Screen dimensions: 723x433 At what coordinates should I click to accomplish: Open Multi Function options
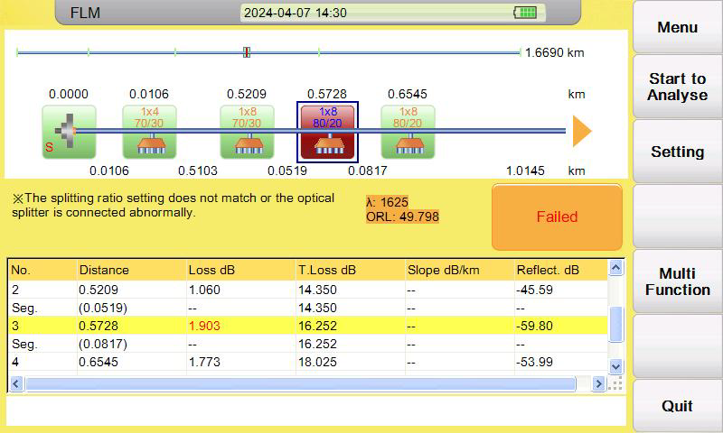[x=677, y=281]
